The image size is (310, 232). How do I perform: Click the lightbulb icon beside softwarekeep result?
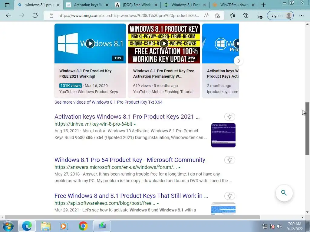point(229,196)
